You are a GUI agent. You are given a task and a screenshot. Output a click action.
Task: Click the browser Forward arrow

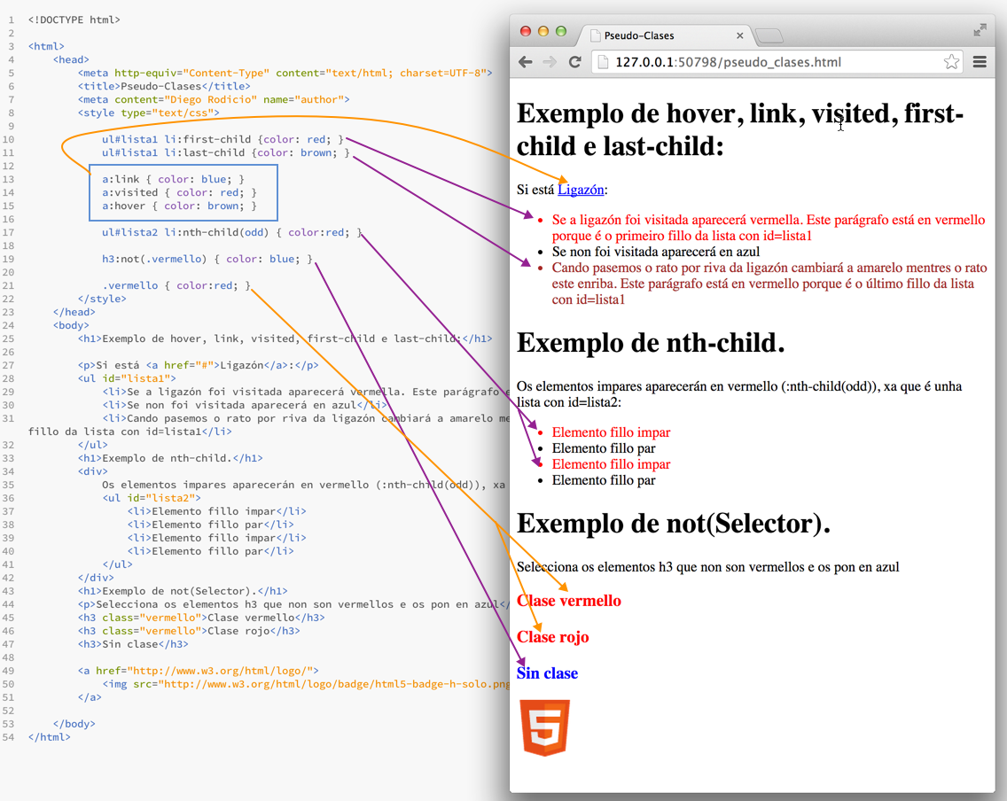550,62
